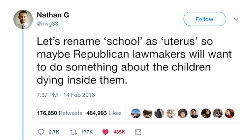Open the Nathan G display name

(53, 15)
